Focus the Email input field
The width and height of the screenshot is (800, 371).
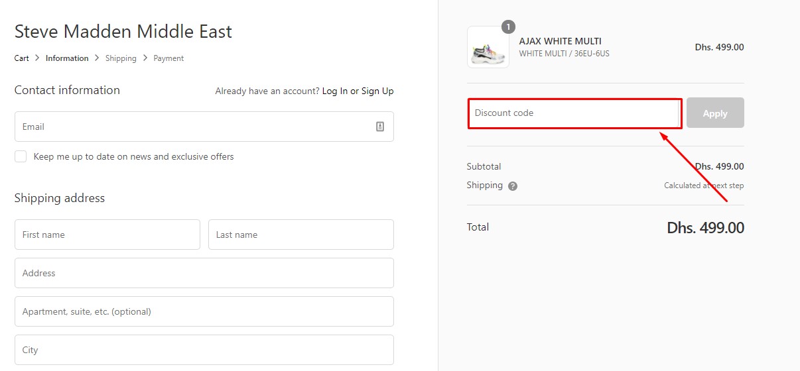coord(204,127)
